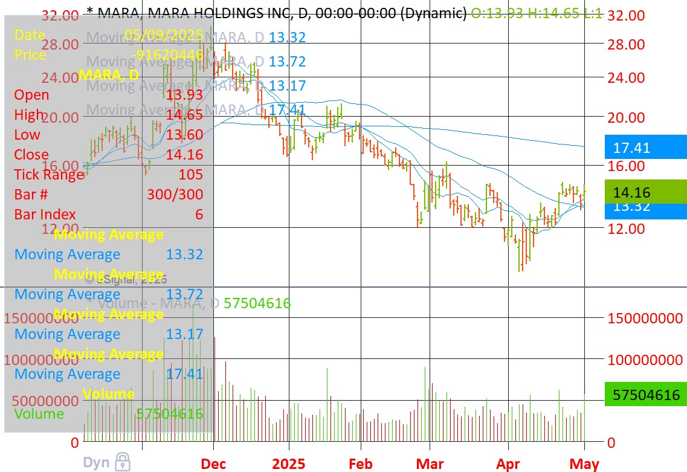
Task: Click the Date value 05/09/2025
Action: pyautogui.click(x=163, y=34)
